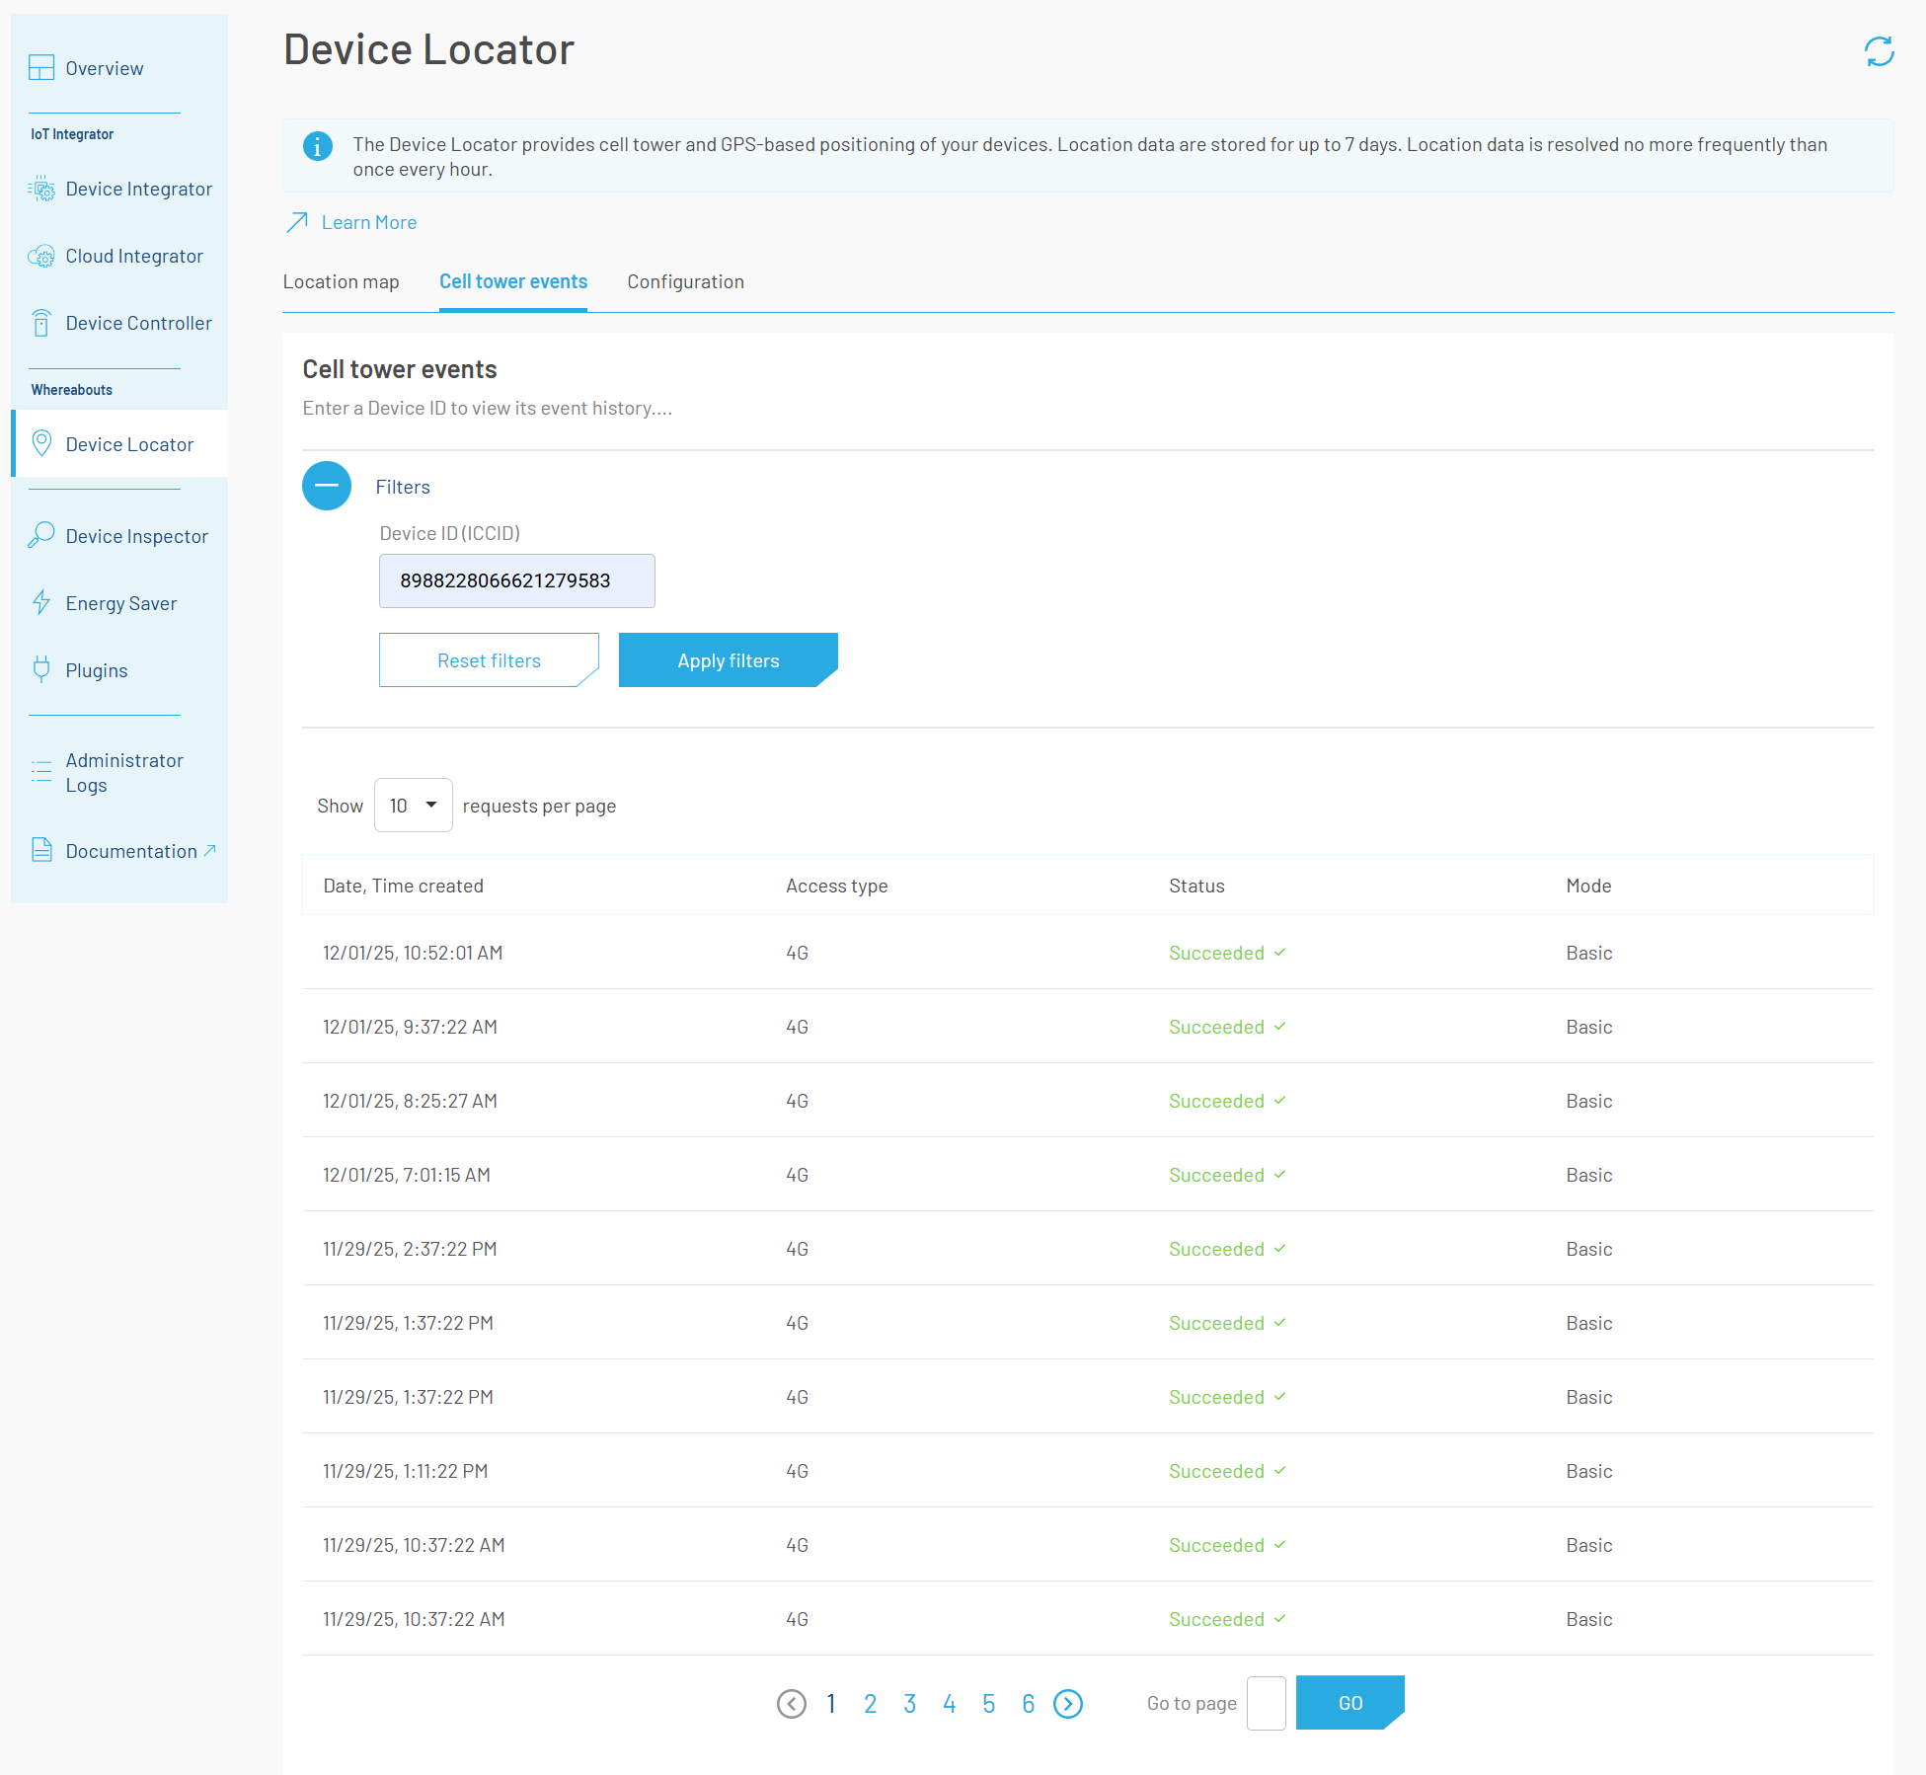Go to previous page with left arrow
Screen dimensions: 1926x1775
(792, 1704)
